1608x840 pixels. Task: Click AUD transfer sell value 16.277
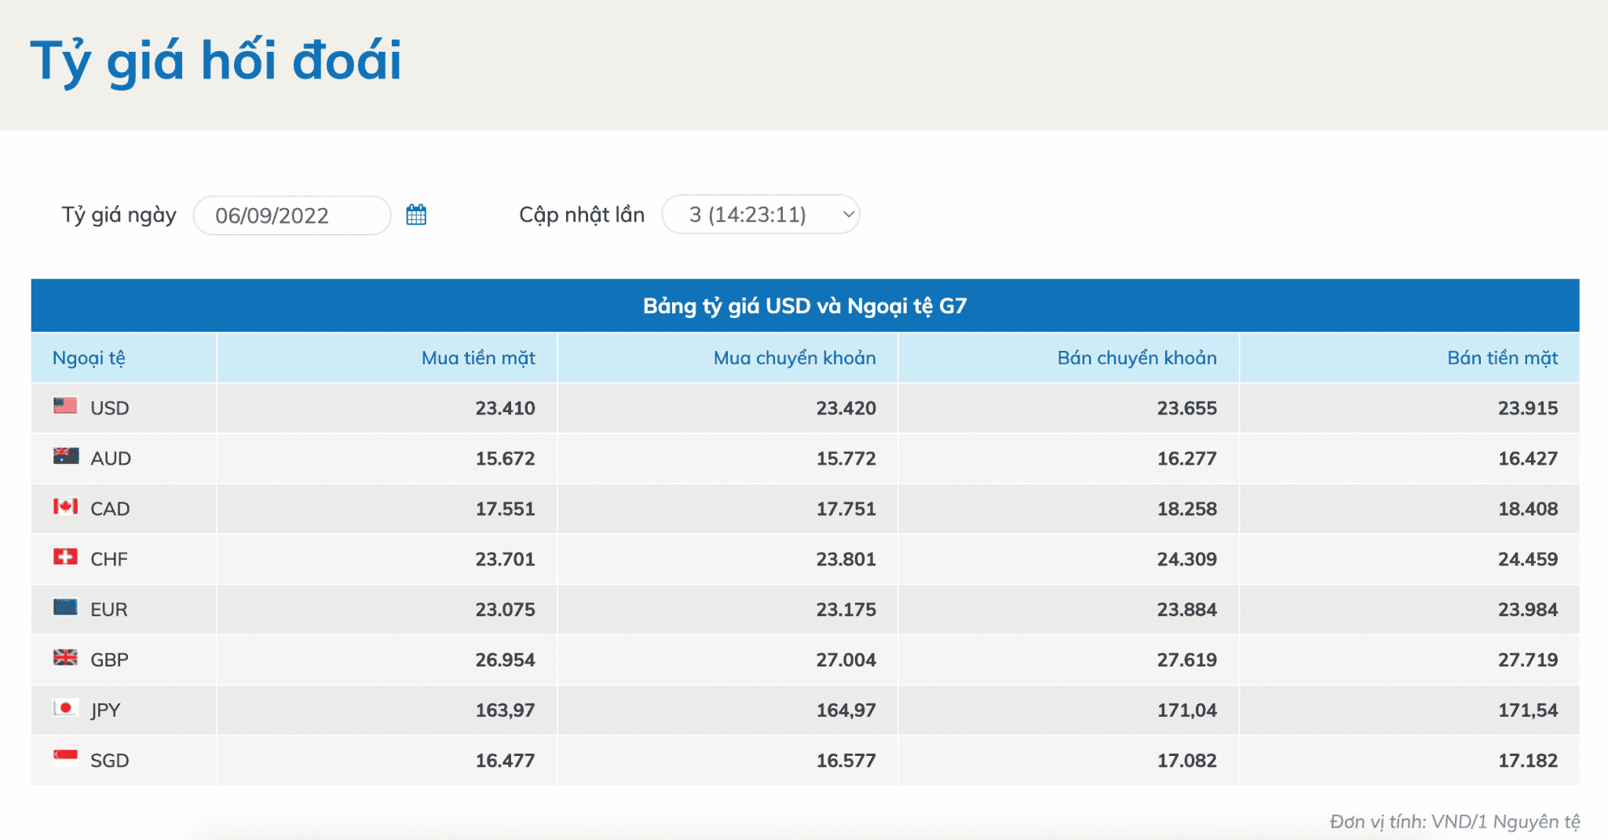point(1186,458)
